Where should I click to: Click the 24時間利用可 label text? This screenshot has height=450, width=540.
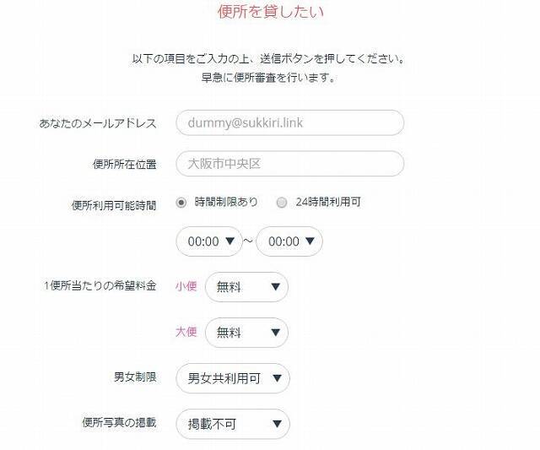click(x=328, y=203)
